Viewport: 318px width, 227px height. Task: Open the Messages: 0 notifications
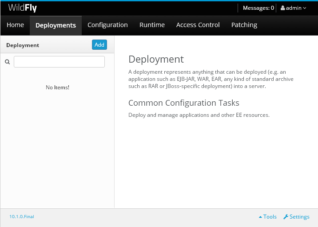point(258,8)
